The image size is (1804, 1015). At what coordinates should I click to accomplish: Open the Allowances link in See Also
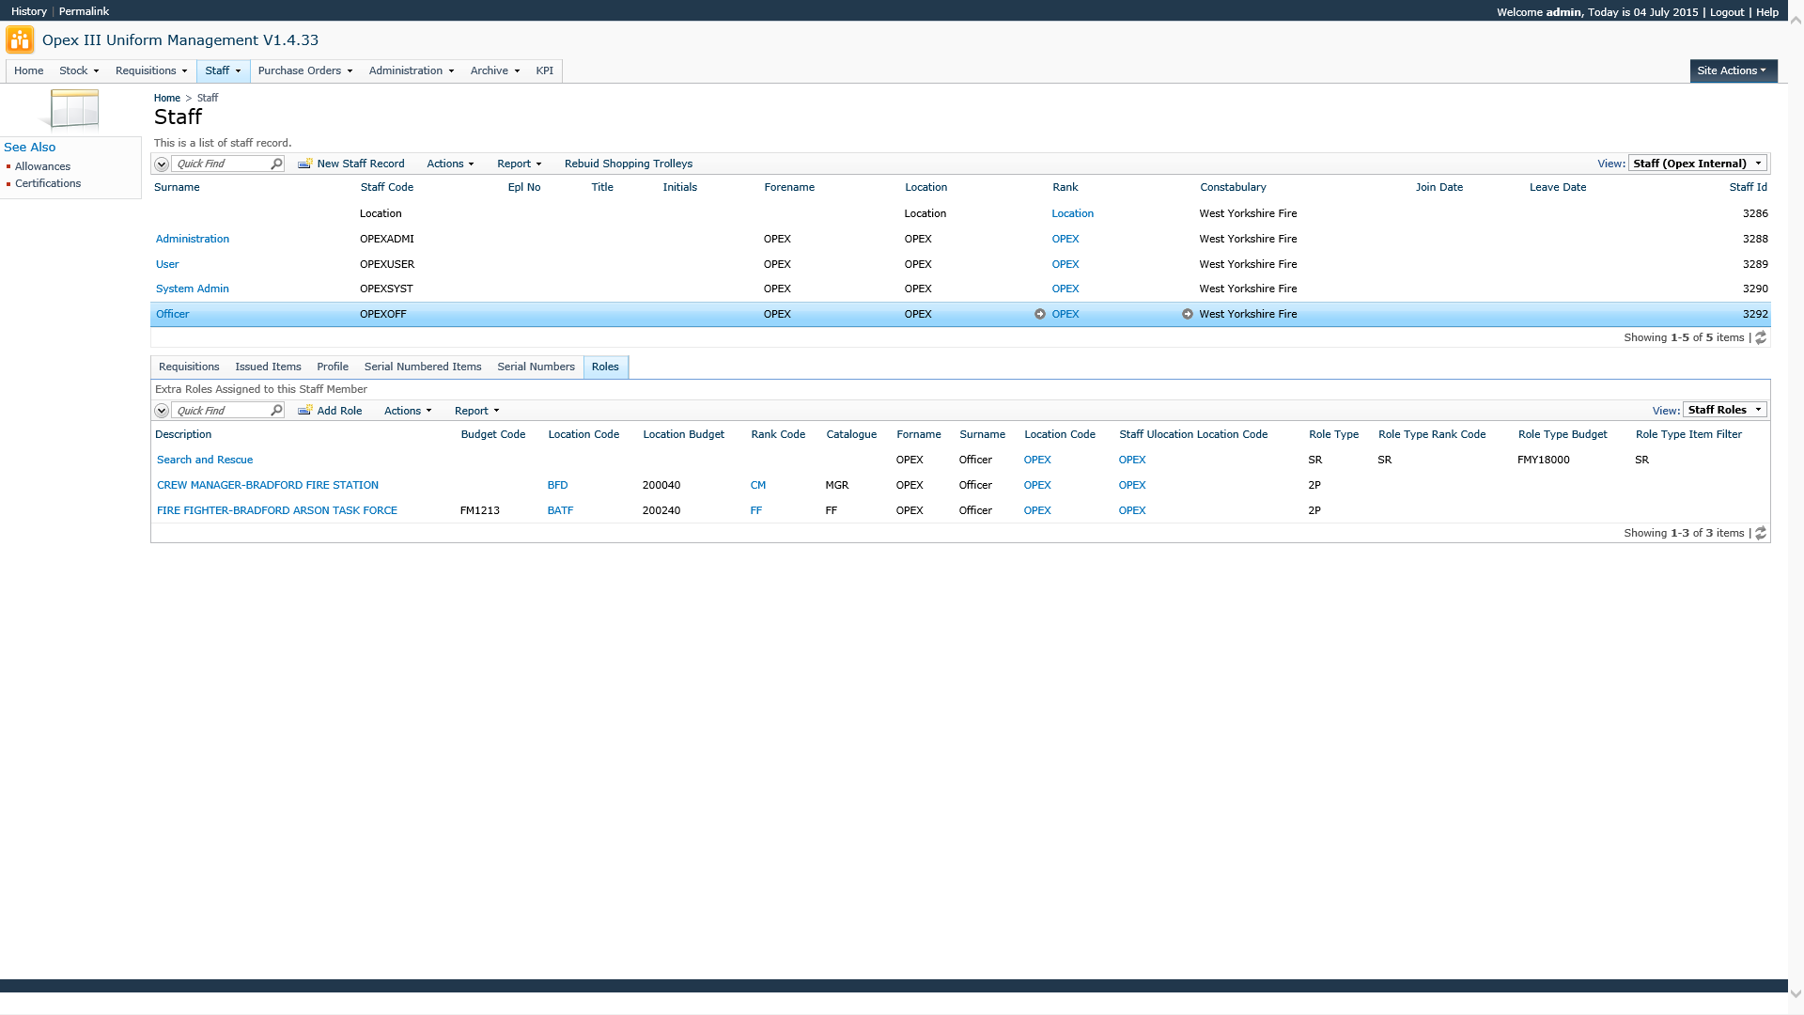pyautogui.click(x=42, y=166)
